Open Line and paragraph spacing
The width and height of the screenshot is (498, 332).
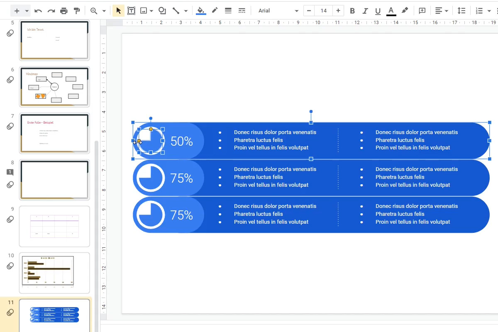click(461, 11)
